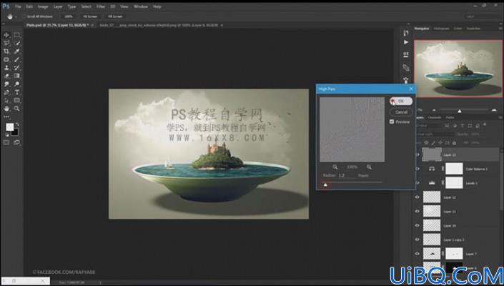Select the History Brush tool
Screen dimensions: 504x286
coord(16,68)
